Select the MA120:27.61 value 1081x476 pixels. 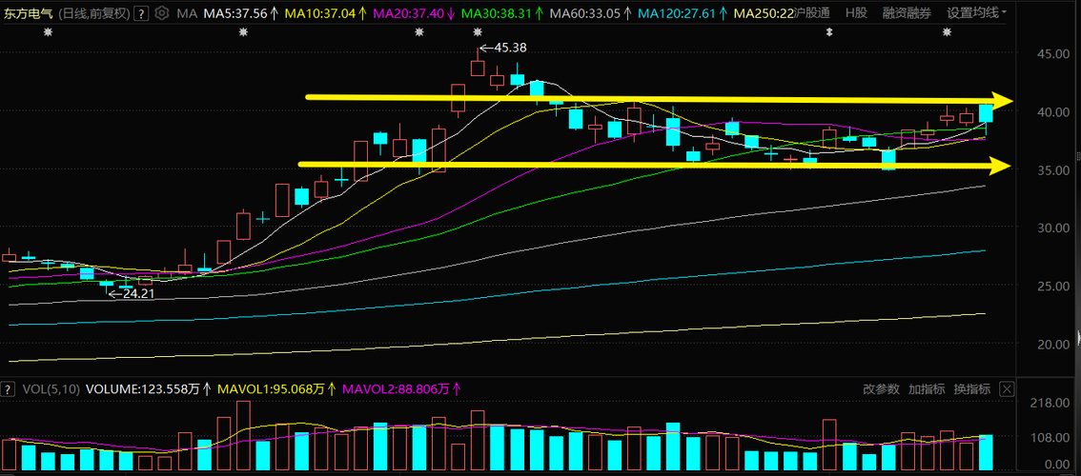coord(678,13)
